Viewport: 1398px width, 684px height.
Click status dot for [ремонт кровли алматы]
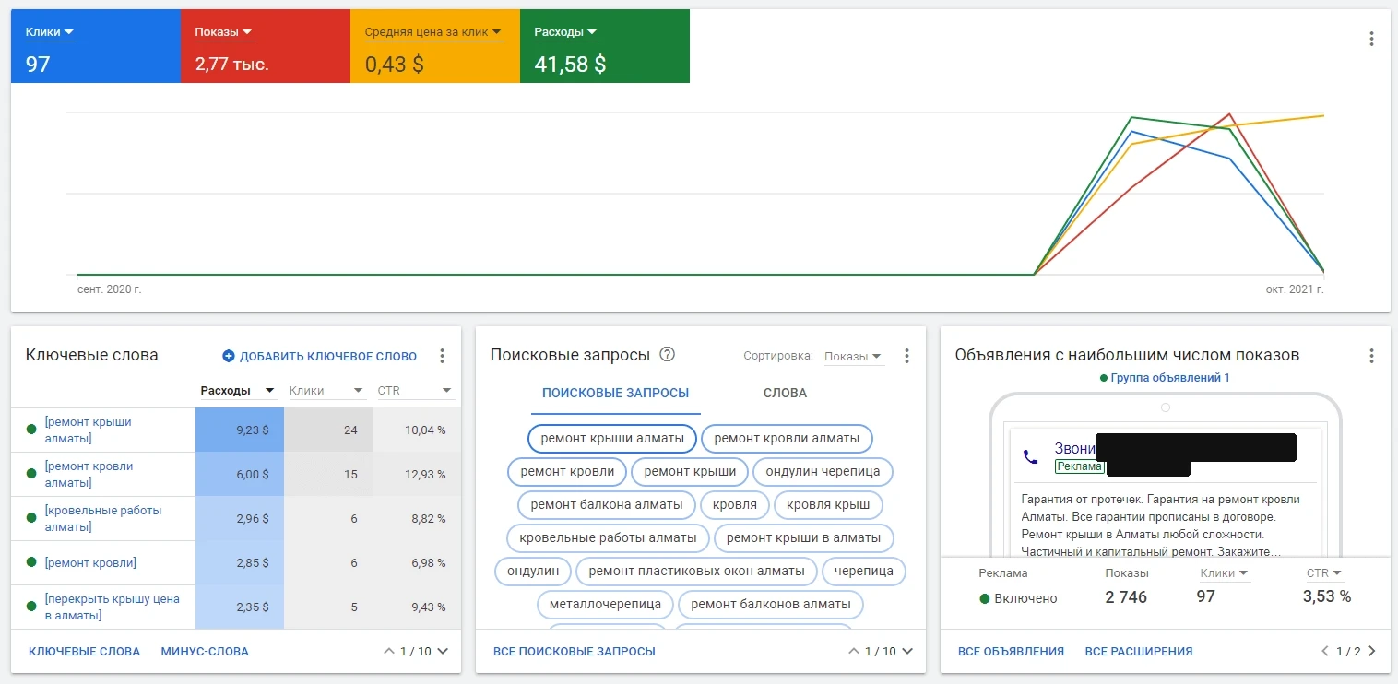click(x=31, y=473)
